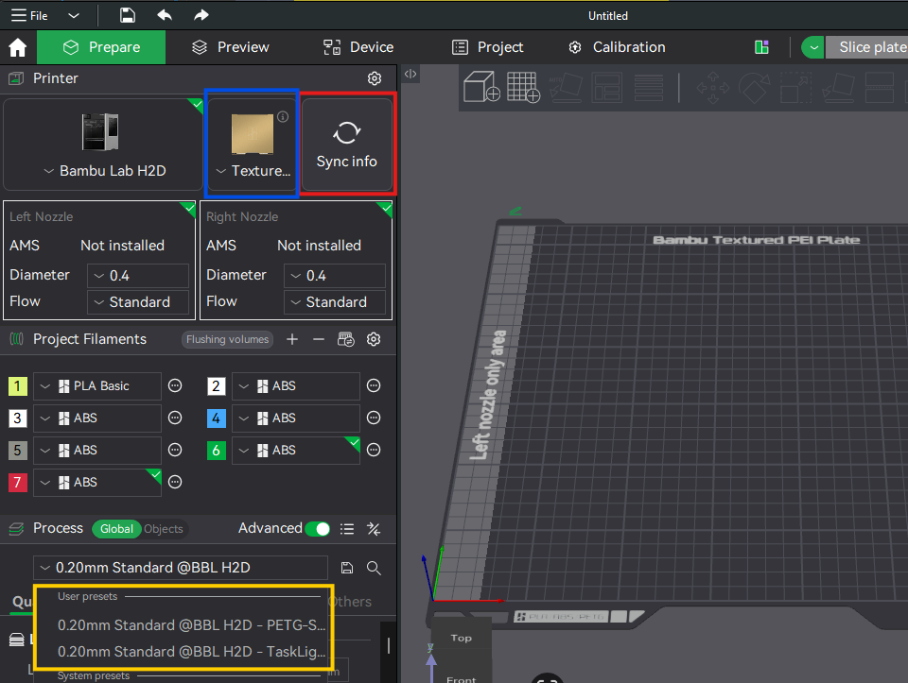Add a filament with plus icon
Viewport: 908px width, 683px height.
pyautogui.click(x=292, y=339)
